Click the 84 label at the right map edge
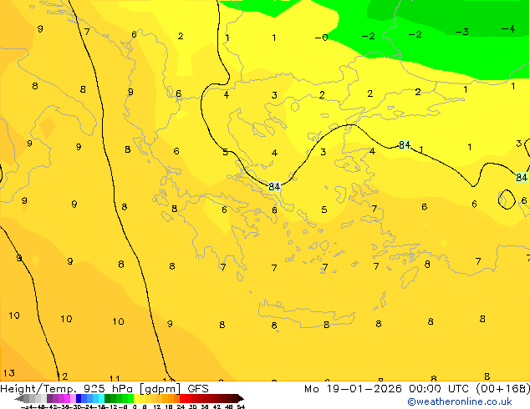This screenshot has height=409, width=530. [x=522, y=177]
